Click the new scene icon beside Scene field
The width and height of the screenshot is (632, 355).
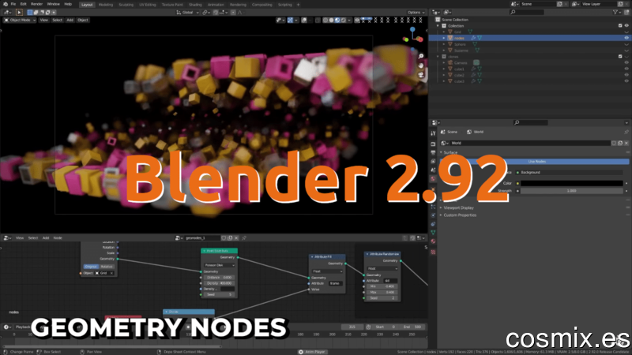[x=560, y=4]
